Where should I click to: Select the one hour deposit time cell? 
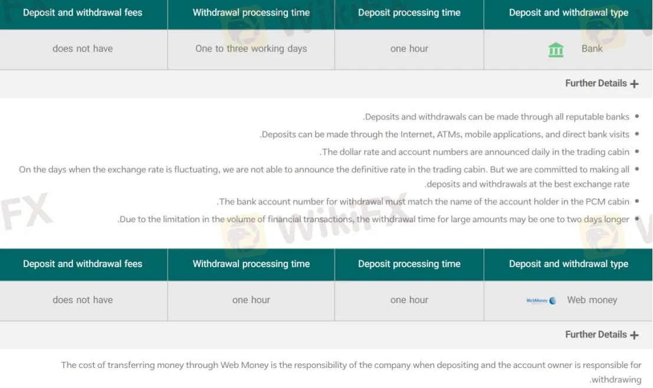[409, 50]
